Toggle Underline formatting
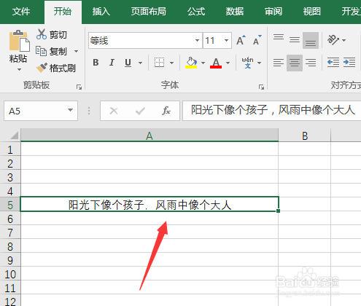The height and width of the screenshot is (306, 361). pyautogui.click(x=128, y=63)
